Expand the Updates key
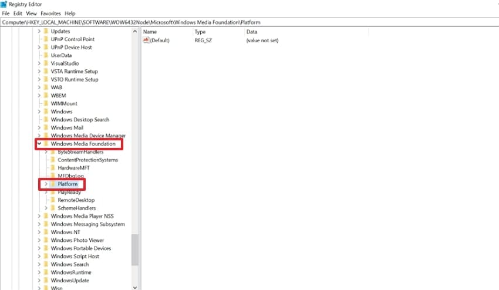This screenshot has width=499, height=290. [x=39, y=31]
